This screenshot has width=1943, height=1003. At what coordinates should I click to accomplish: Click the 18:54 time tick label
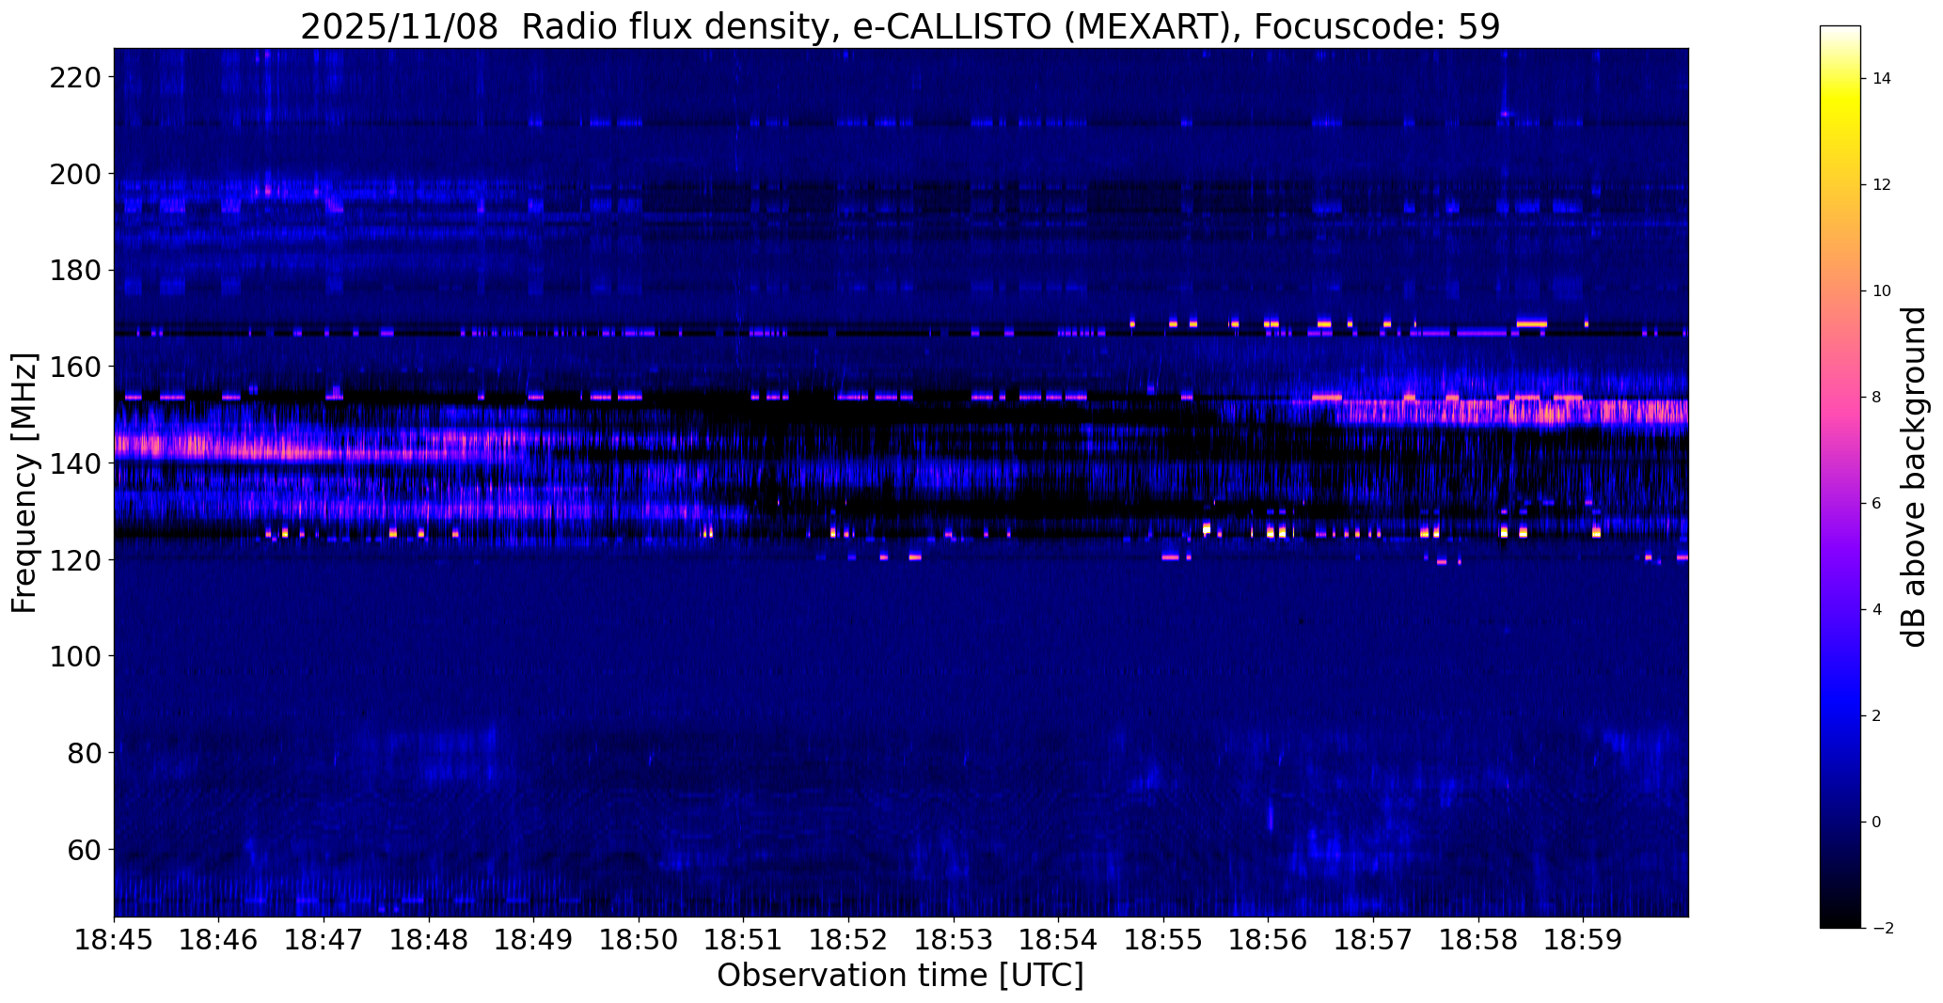1059,940
